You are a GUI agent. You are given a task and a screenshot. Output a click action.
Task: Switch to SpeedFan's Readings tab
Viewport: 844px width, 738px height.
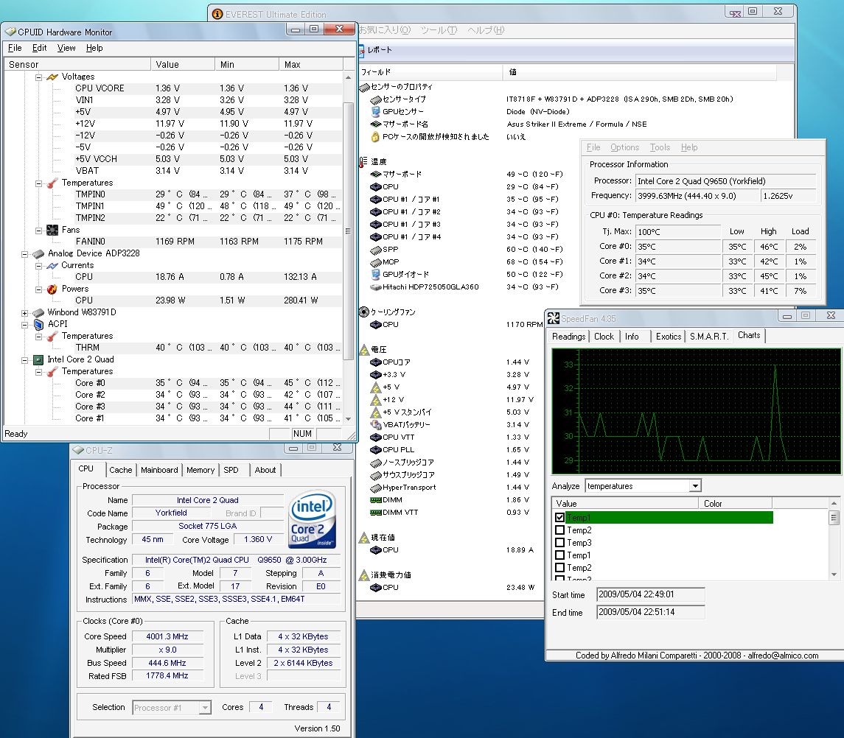[x=568, y=337]
